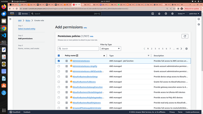The height and width of the screenshot is (114, 203).
Task: Open Cookie preferences in the footer
Action: point(193,112)
